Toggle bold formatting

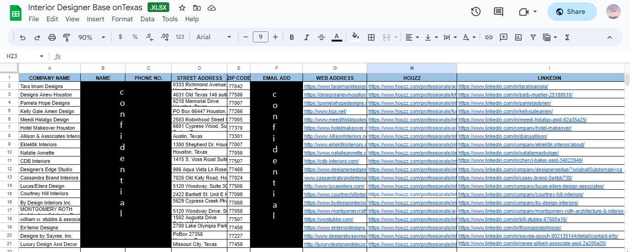pyautogui.click(x=292, y=37)
